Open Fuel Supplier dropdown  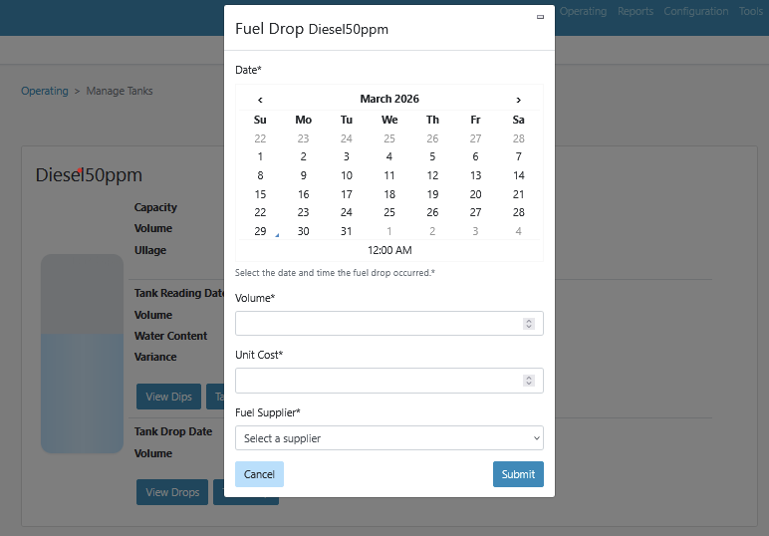388,438
